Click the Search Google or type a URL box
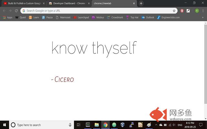 click(99, 11)
